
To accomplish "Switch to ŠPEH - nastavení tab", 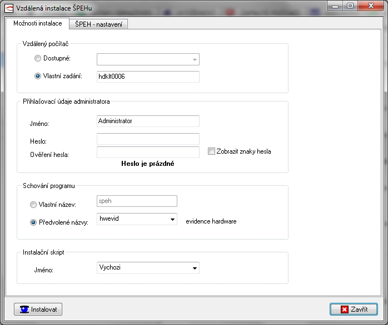I will 98,24.
